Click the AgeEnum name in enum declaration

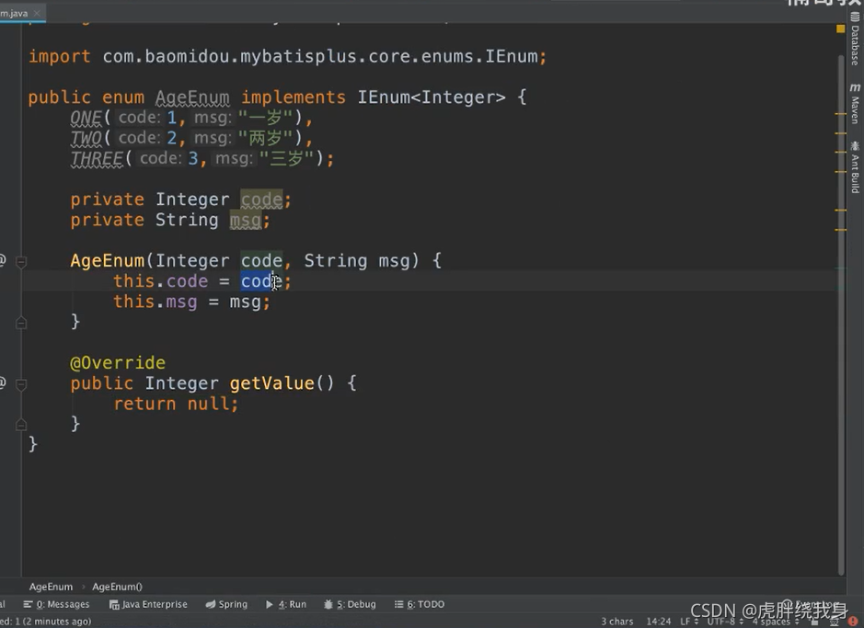coord(192,98)
